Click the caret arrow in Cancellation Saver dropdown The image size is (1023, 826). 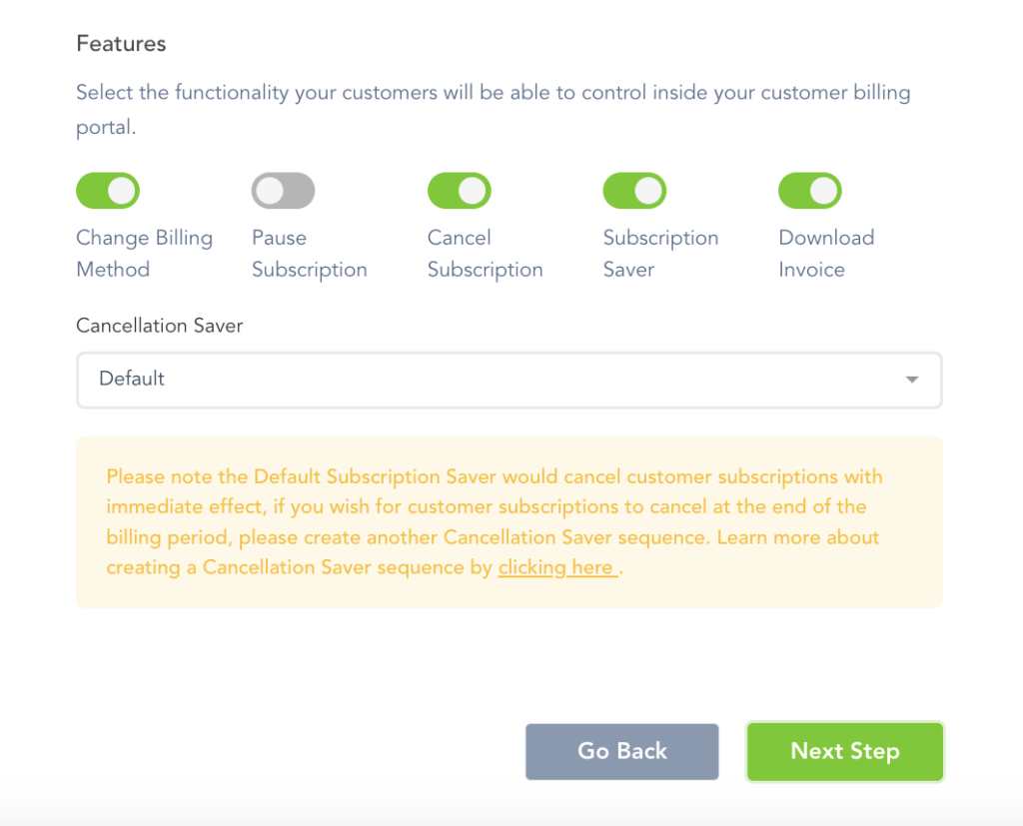[911, 380]
